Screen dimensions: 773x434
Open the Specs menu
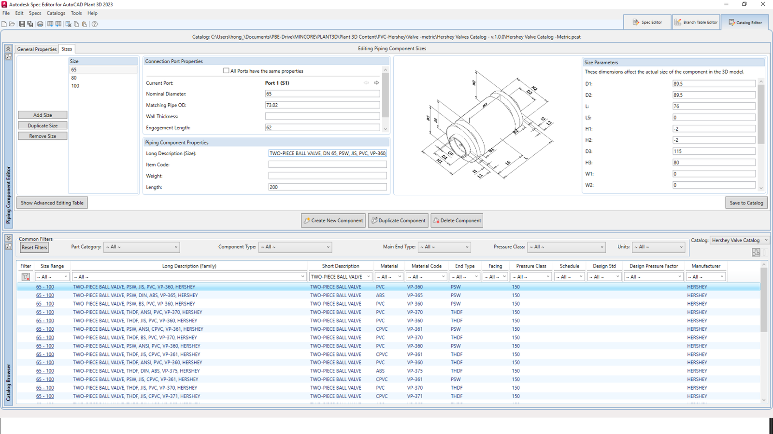click(35, 14)
